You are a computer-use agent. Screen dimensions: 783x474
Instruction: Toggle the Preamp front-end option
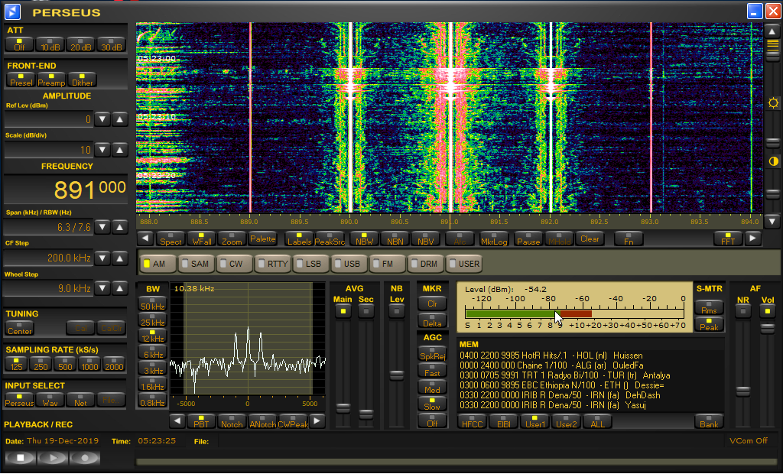click(51, 80)
